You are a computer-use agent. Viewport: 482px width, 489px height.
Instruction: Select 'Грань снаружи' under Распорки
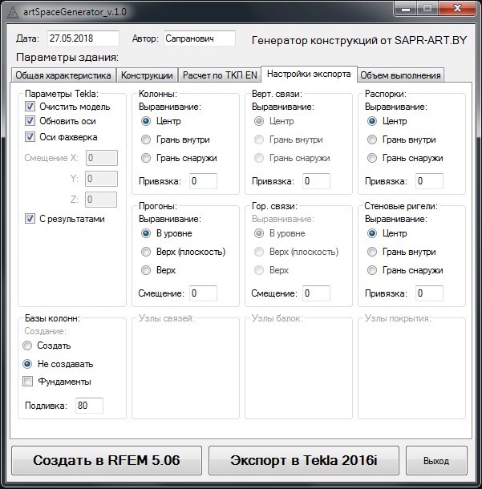point(372,158)
